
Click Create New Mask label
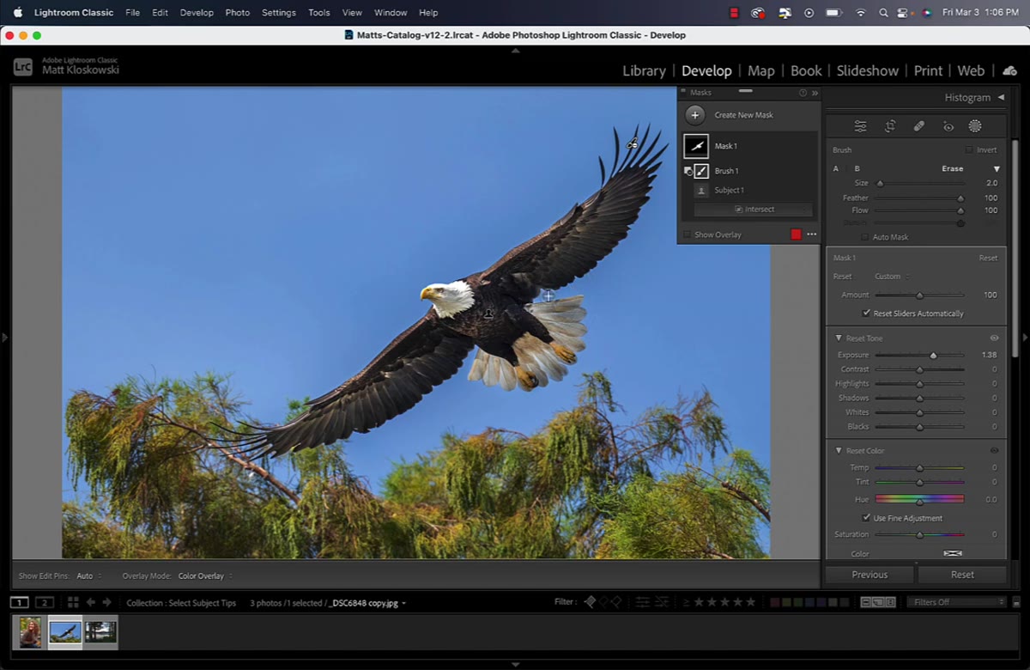[x=743, y=115]
